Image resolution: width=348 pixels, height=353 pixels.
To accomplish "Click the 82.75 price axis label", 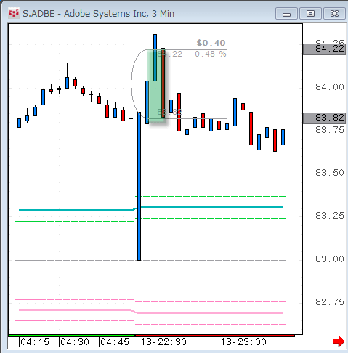I will (x=330, y=302).
